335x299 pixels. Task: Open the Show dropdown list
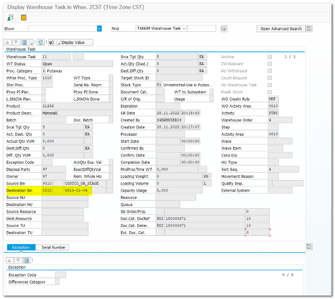click(x=99, y=28)
